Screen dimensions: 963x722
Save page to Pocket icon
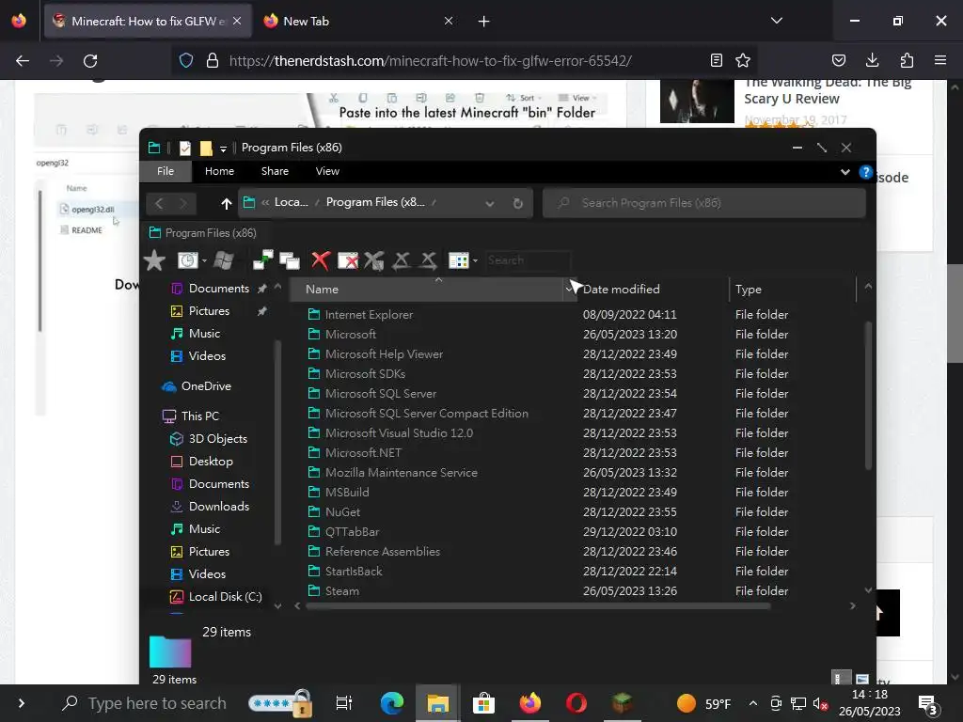pyautogui.click(x=838, y=60)
